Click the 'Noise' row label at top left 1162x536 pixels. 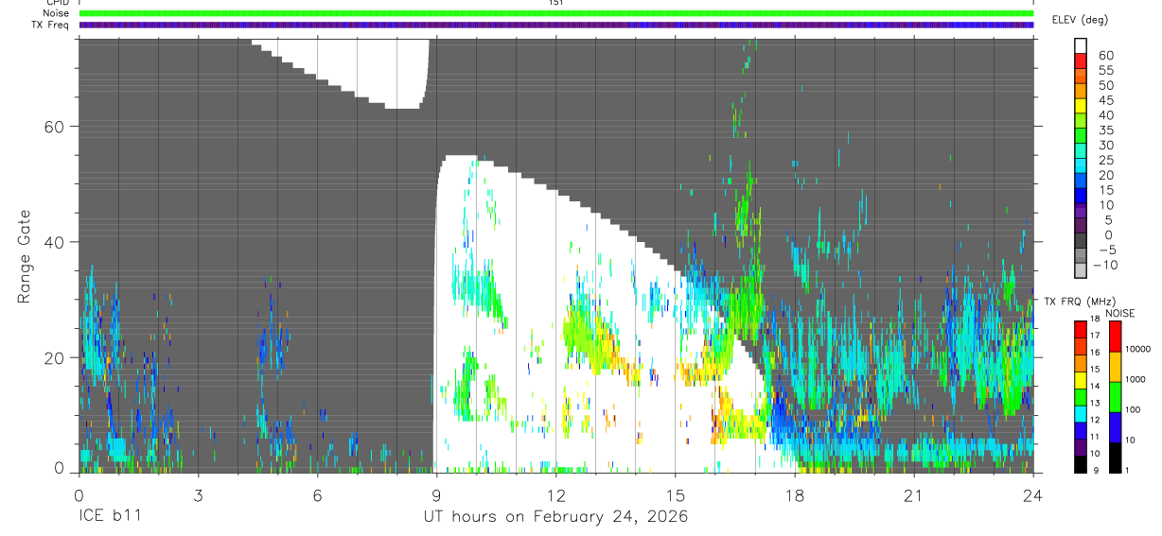click(57, 13)
